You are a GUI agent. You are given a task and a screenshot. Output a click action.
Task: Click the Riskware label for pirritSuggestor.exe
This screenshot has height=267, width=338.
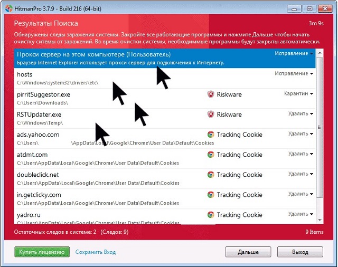coord(229,94)
